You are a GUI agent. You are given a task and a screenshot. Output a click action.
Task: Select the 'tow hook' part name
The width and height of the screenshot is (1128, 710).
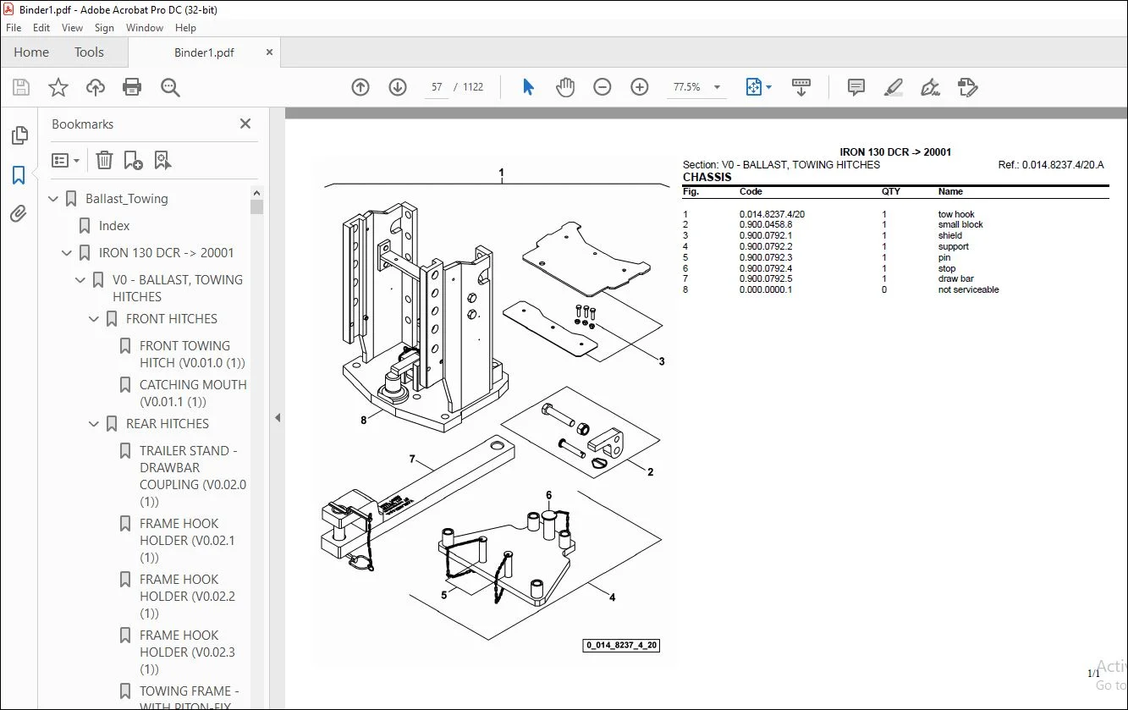[x=956, y=215]
